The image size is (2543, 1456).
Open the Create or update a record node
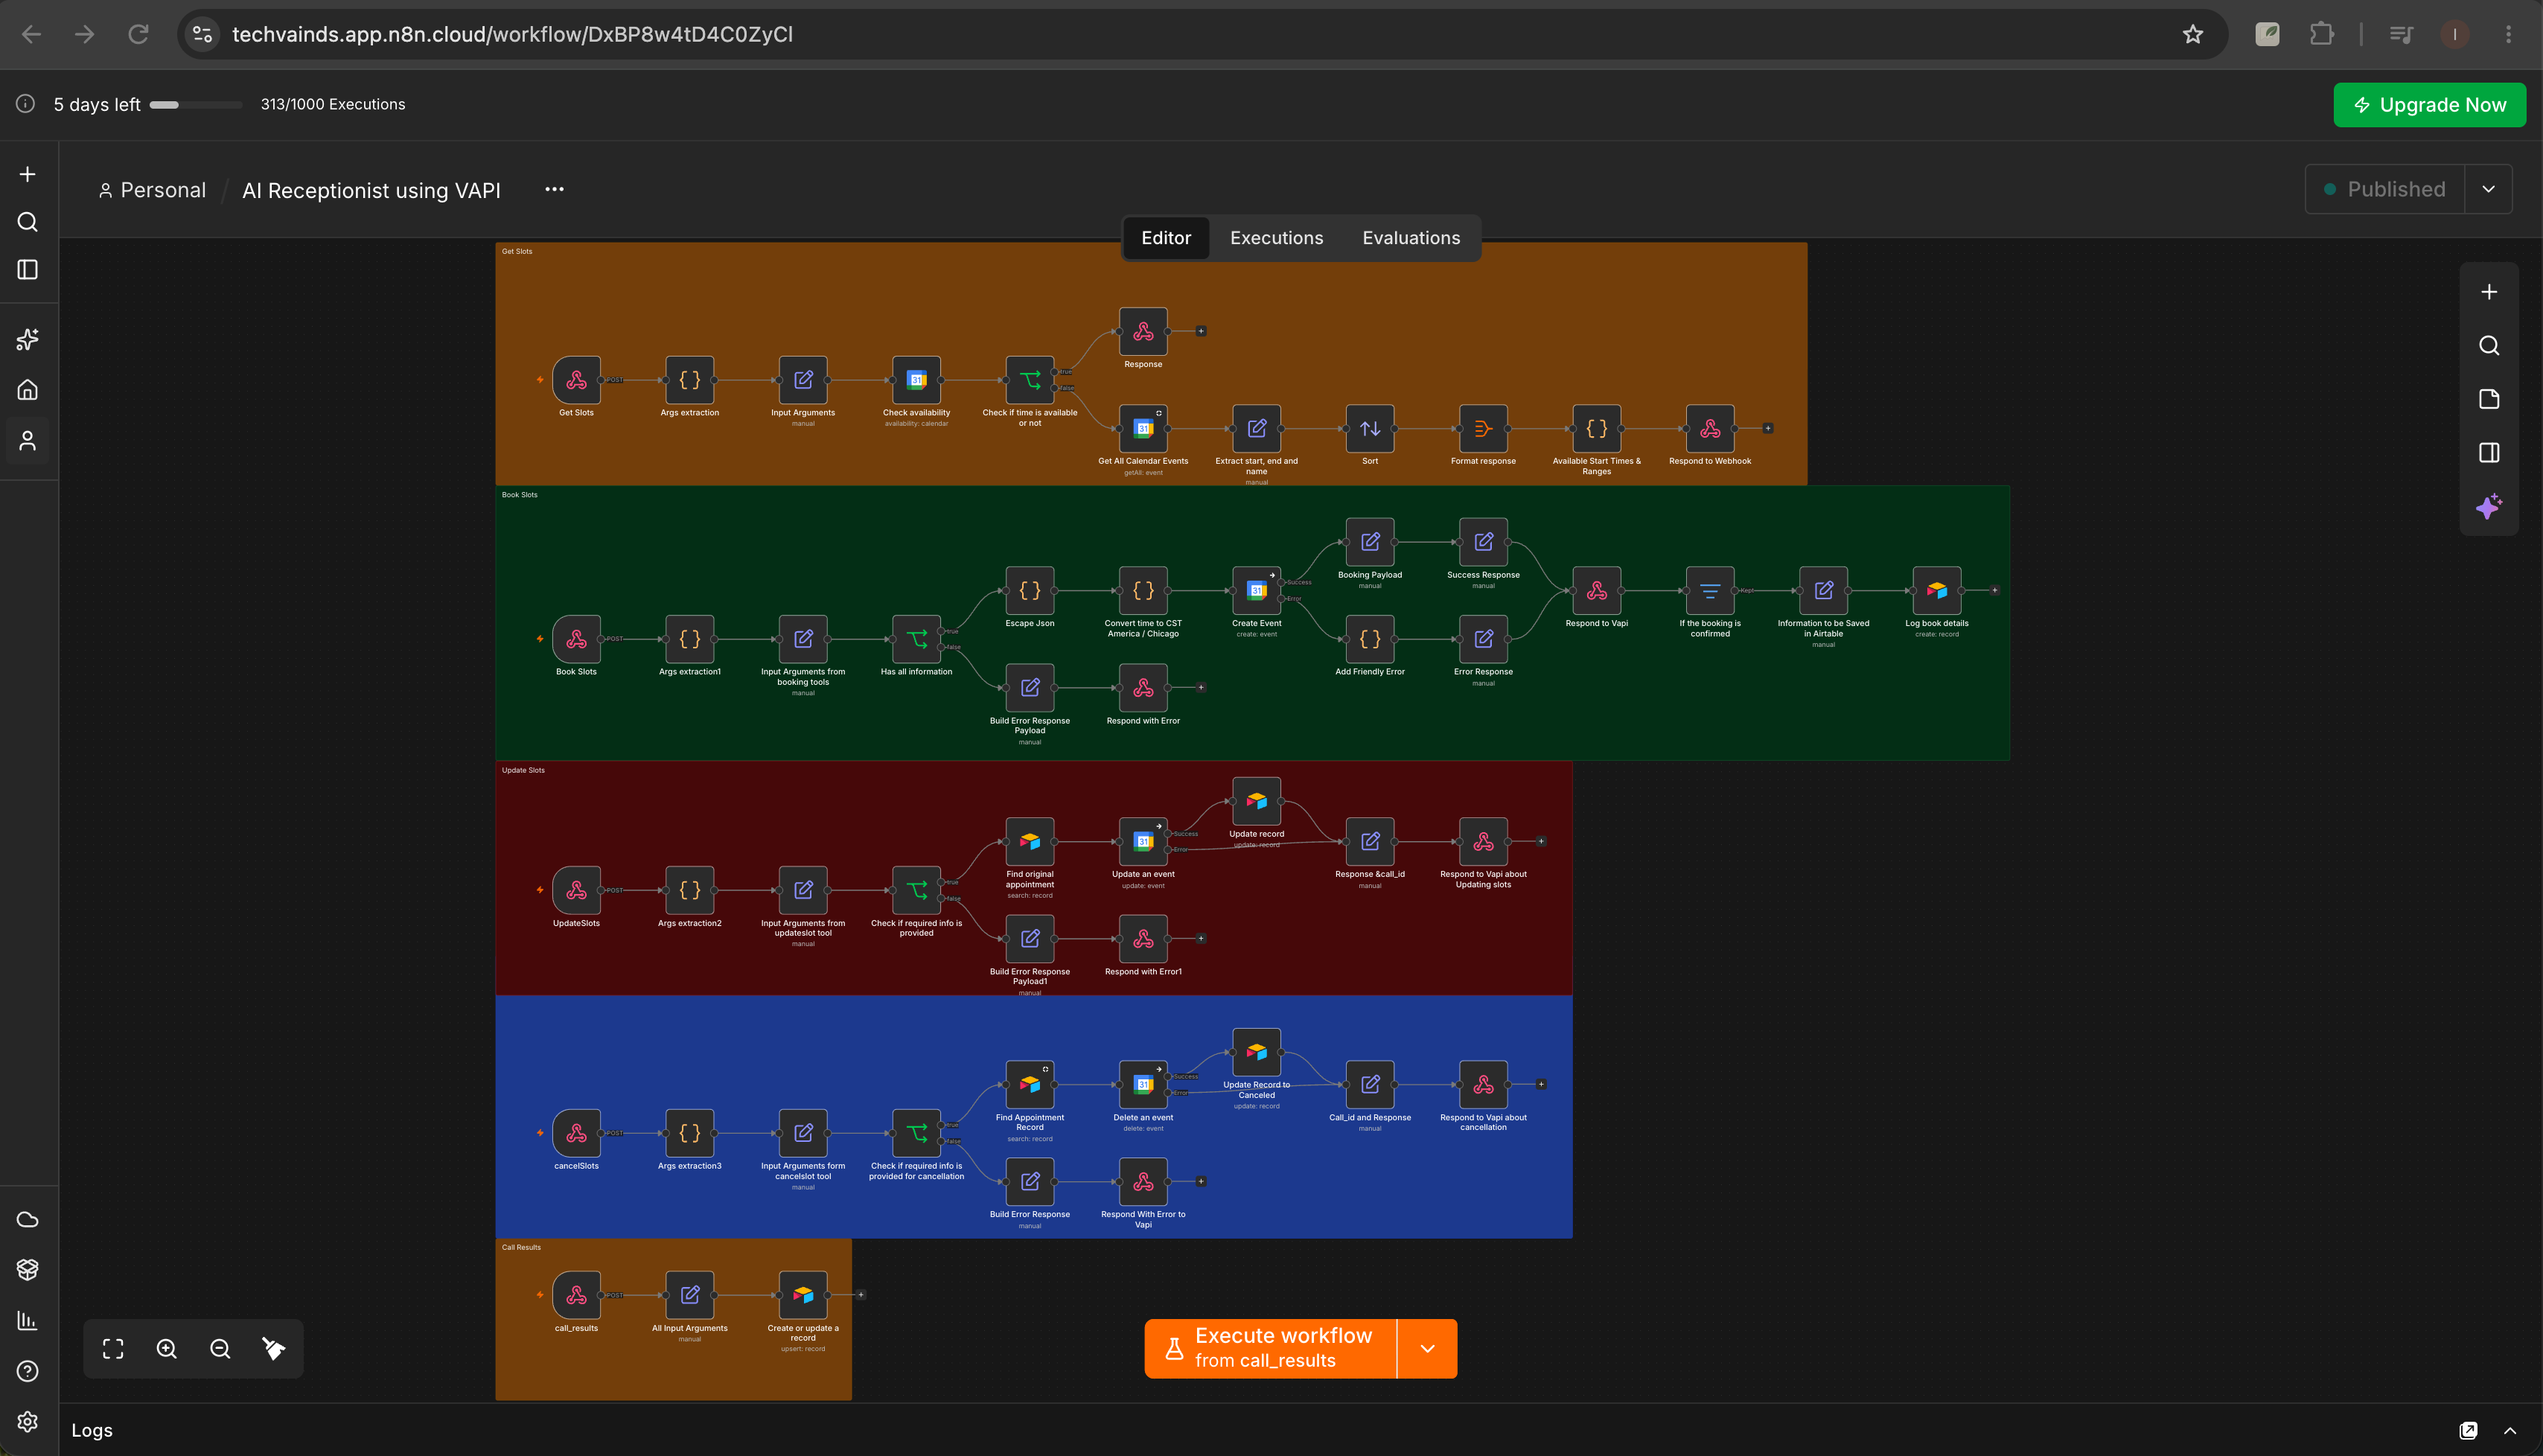point(803,1295)
